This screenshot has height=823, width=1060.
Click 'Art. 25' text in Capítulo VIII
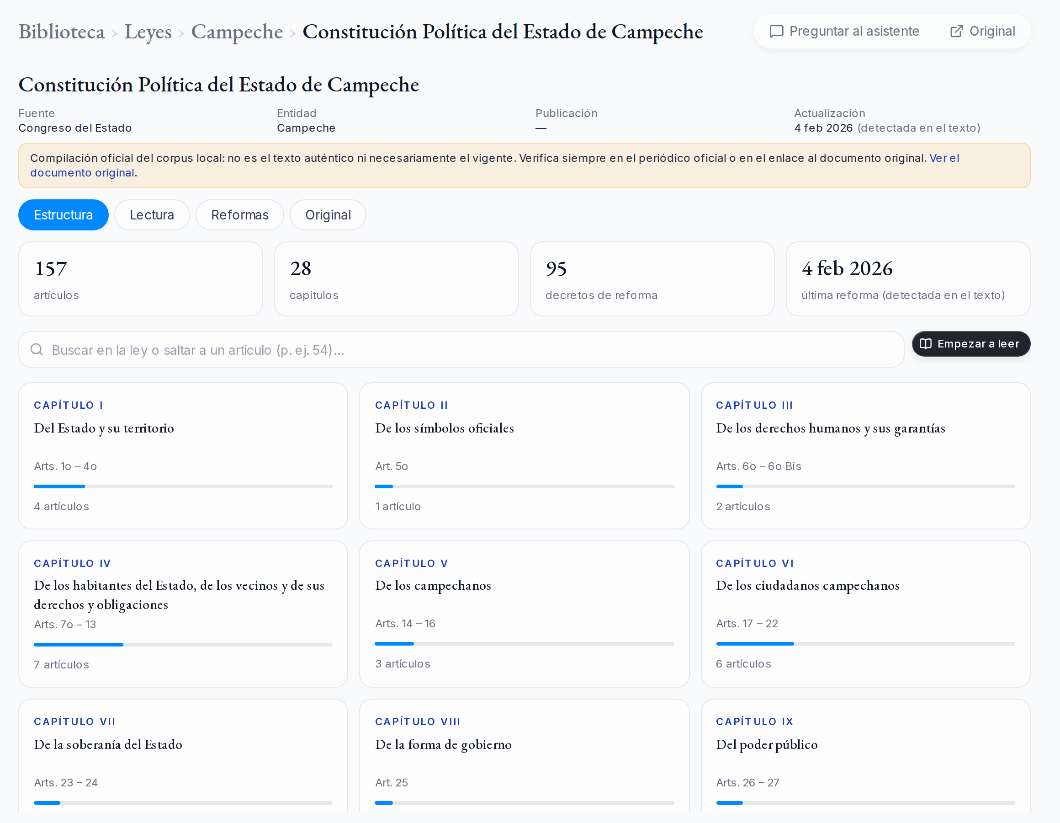click(392, 783)
